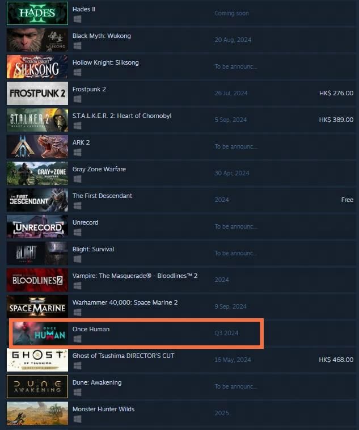Click the Windows icon under Monster Hunter Wilds
The height and width of the screenshot is (430, 359).
[77, 419]
